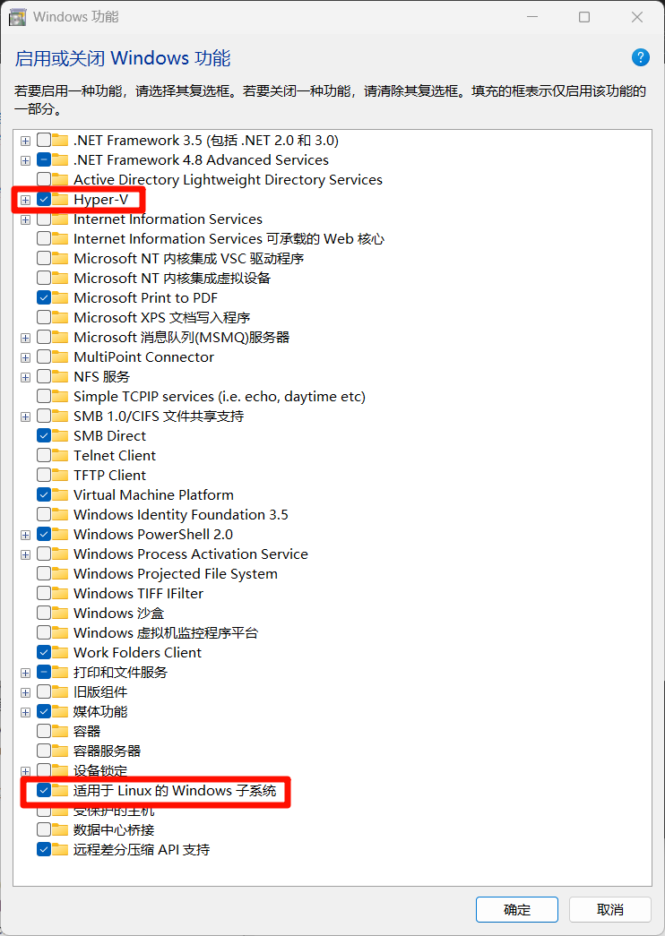Screen dimensions: 665x936
Task: Click the blue help question mark icon
Action: 640,57
